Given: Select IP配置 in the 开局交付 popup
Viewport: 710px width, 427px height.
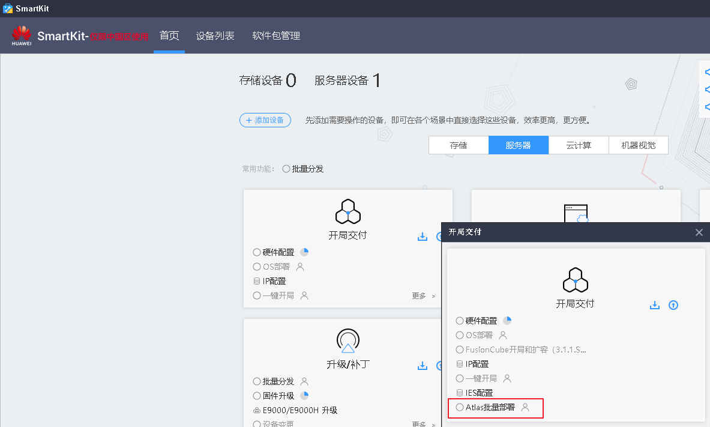Looking at the screenshot, I should (472, 364).
